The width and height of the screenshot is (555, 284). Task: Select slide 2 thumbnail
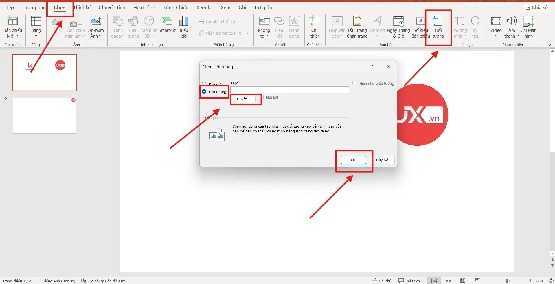(x=44, y=115)
